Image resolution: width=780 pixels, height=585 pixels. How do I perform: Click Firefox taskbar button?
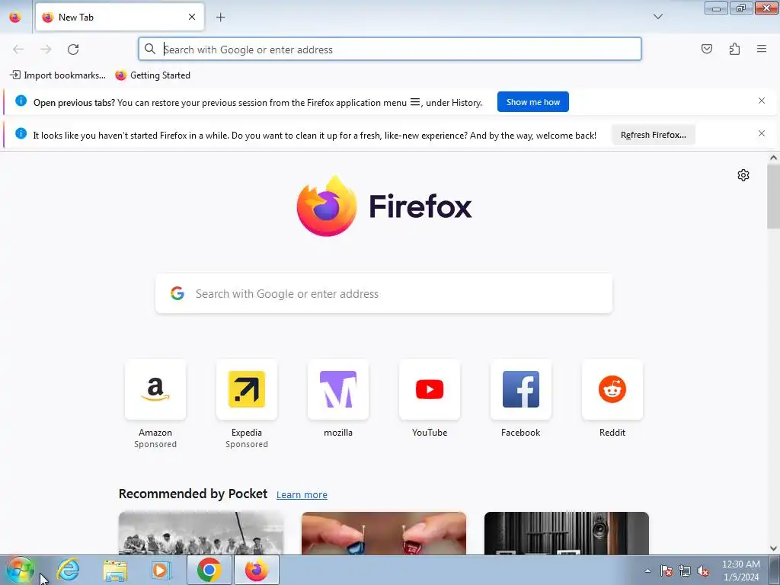[x=257, y=570]
